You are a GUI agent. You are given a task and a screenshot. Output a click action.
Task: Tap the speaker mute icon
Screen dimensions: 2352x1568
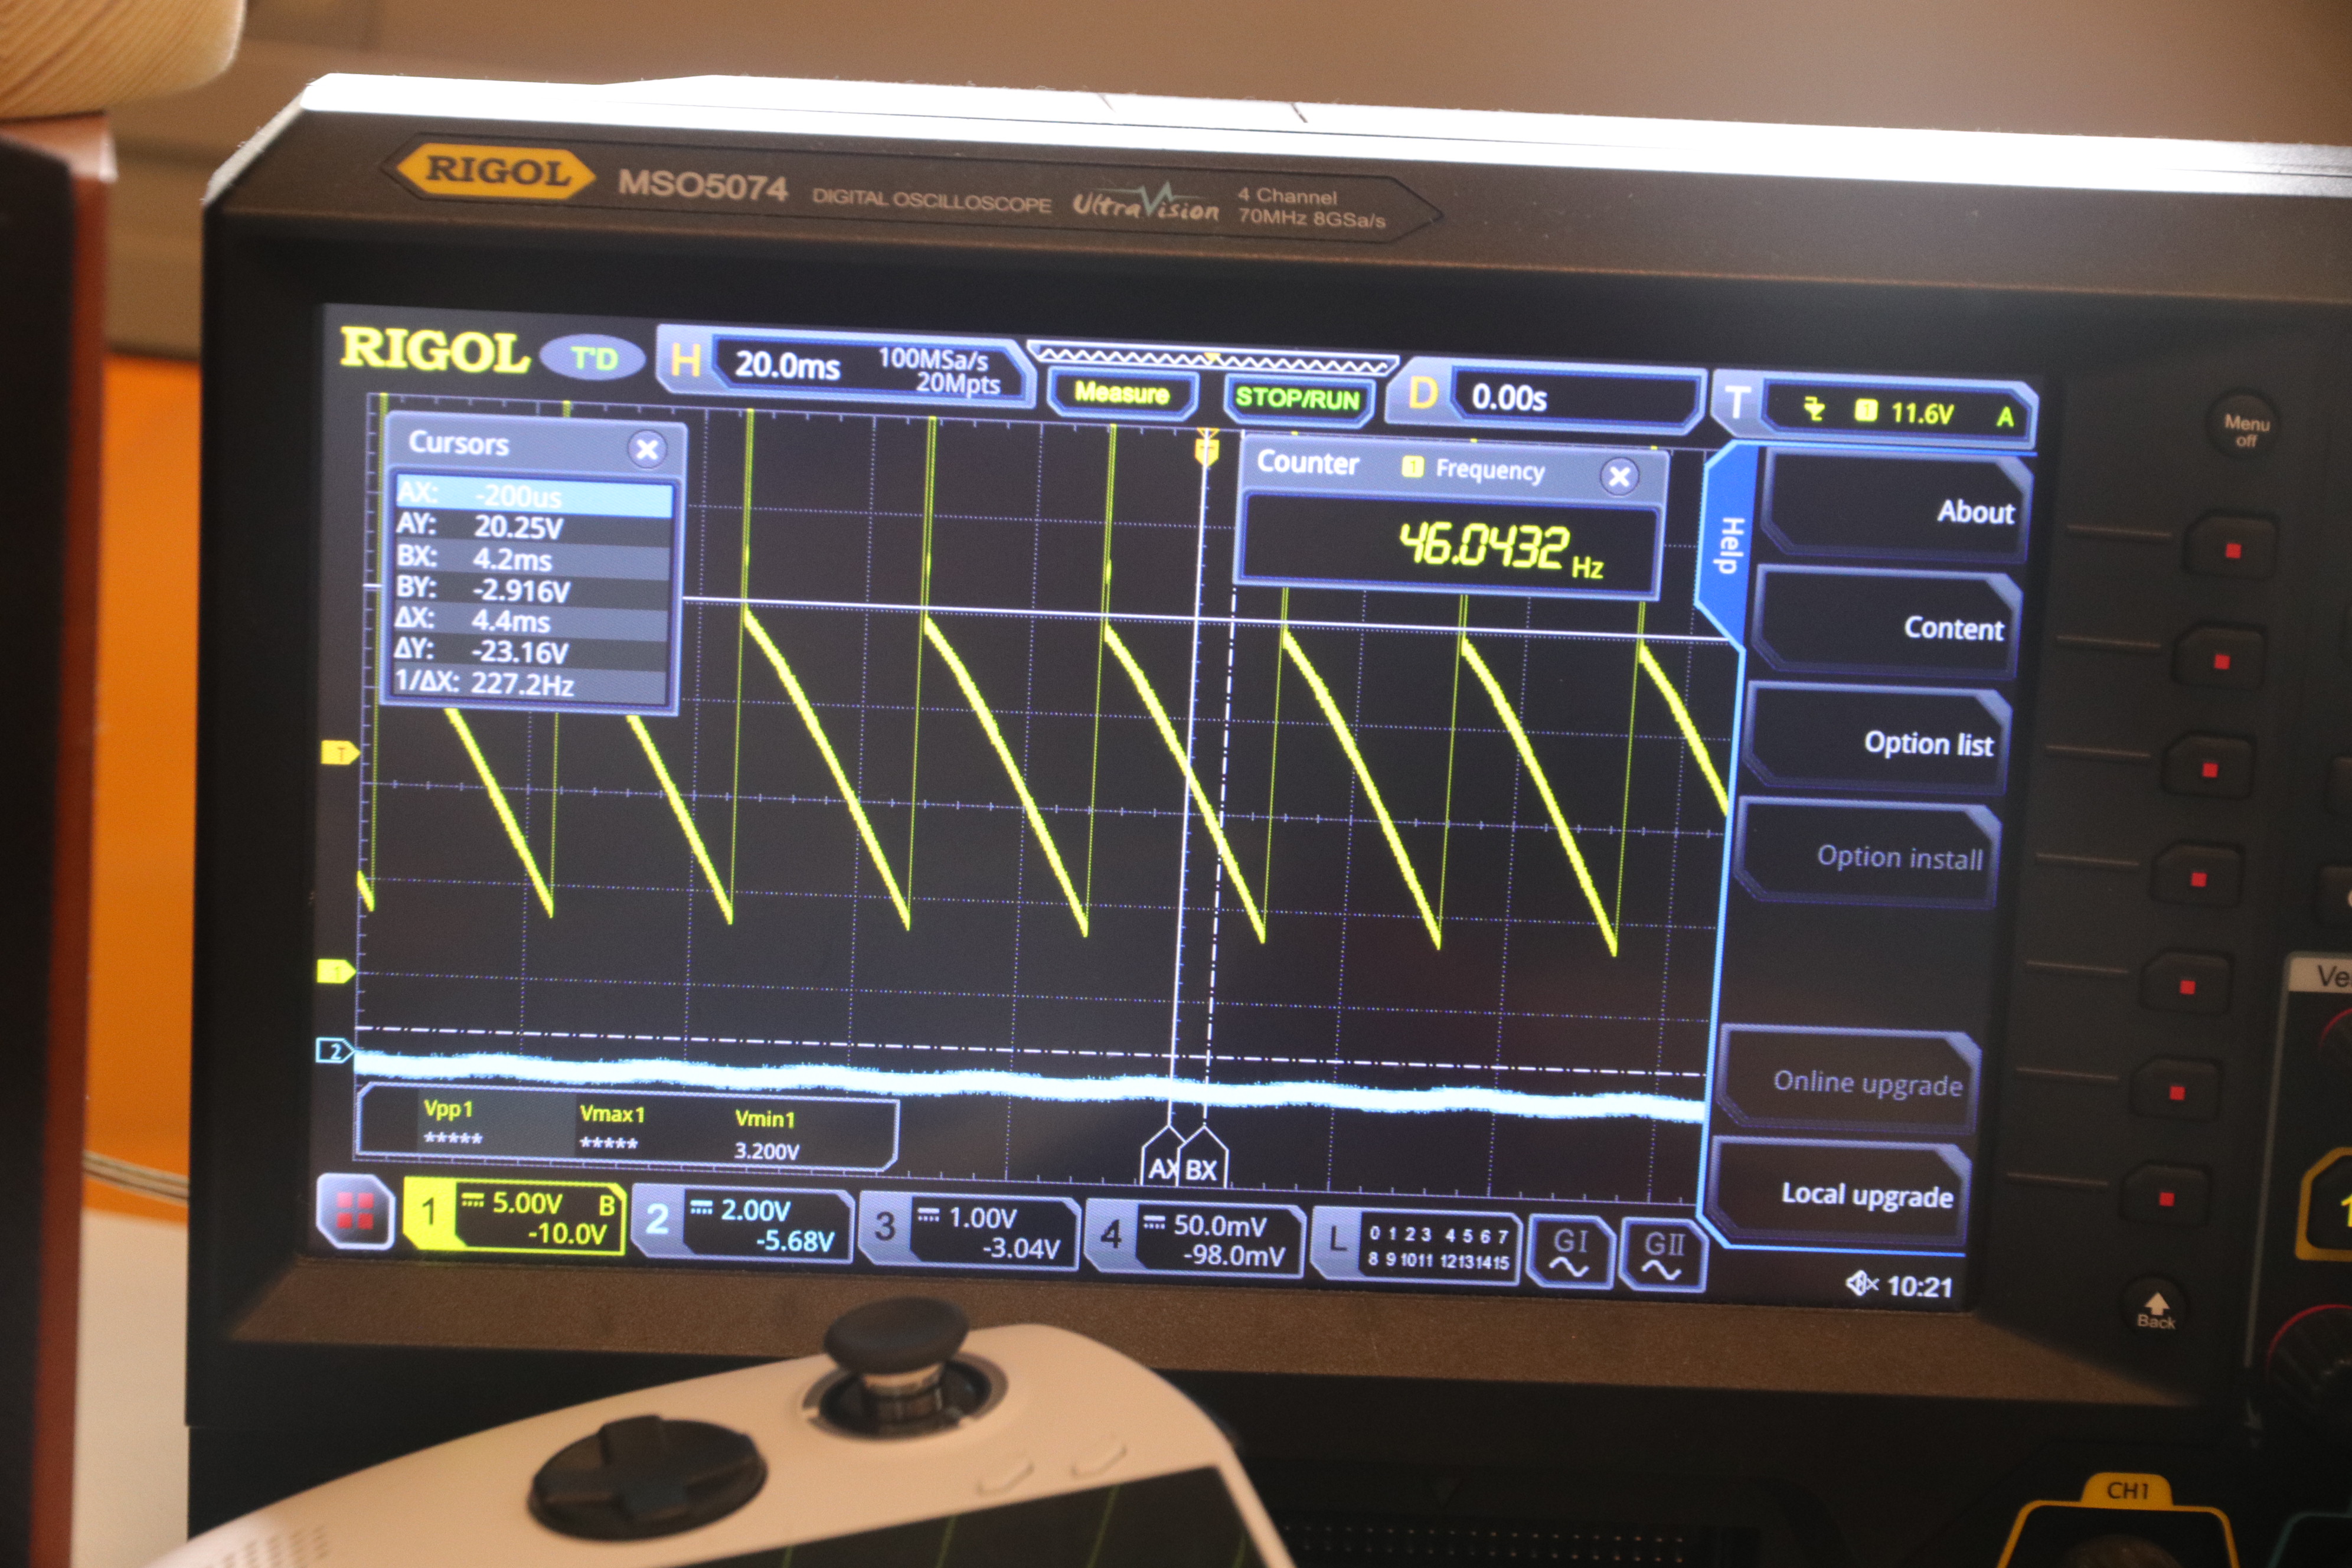pos(1861,1282)
